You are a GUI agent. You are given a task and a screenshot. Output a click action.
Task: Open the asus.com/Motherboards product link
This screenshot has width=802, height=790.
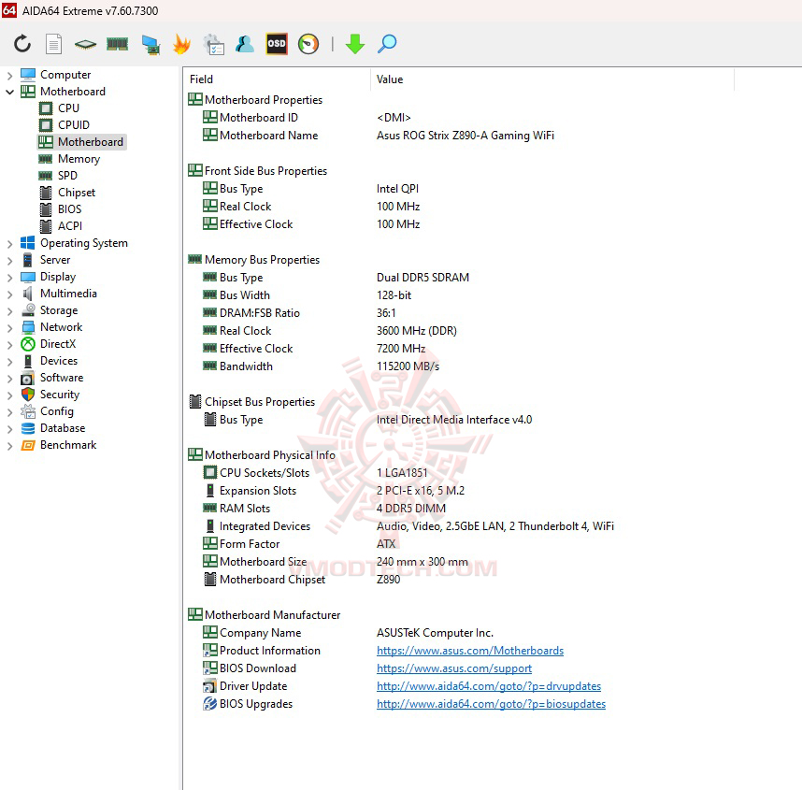[470, 651]
